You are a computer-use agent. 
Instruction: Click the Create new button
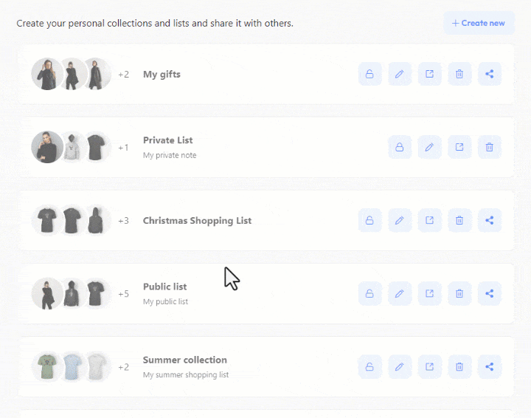pos(479,23)
